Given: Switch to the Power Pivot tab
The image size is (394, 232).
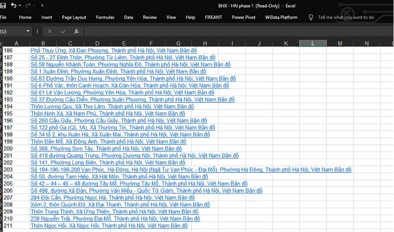Looking at the screenshot, I should [243, 17].
